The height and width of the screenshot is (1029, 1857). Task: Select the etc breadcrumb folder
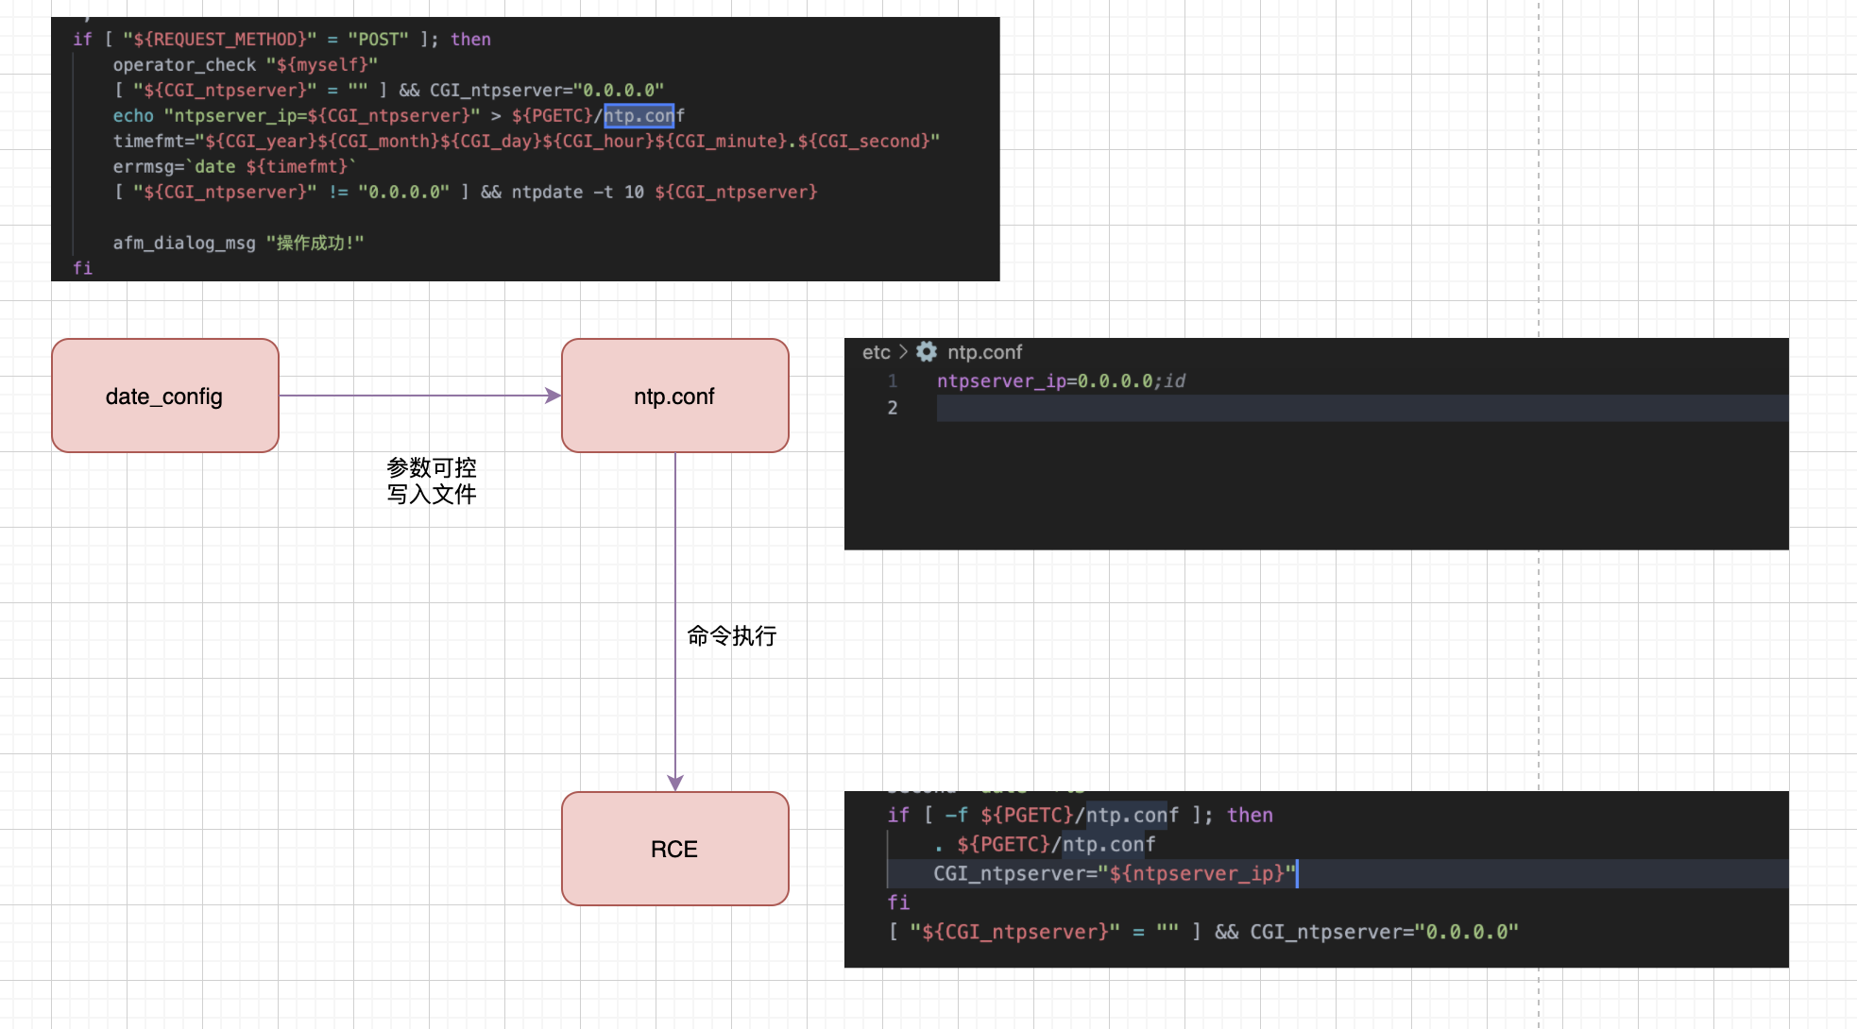pos(876,352)
